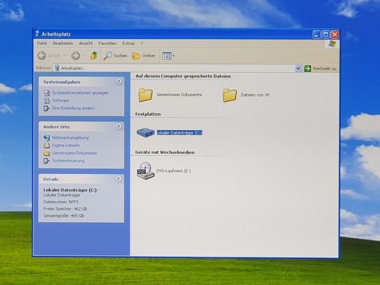Toggle the Ordner folders pane
This screenshot has height=285, width=380.
(x=144, y=56)
